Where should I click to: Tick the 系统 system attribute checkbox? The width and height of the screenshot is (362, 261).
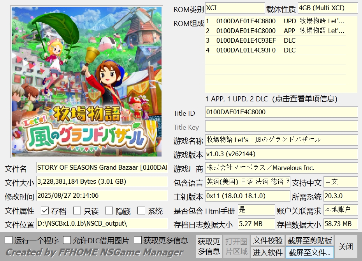[x=141, y=211]
